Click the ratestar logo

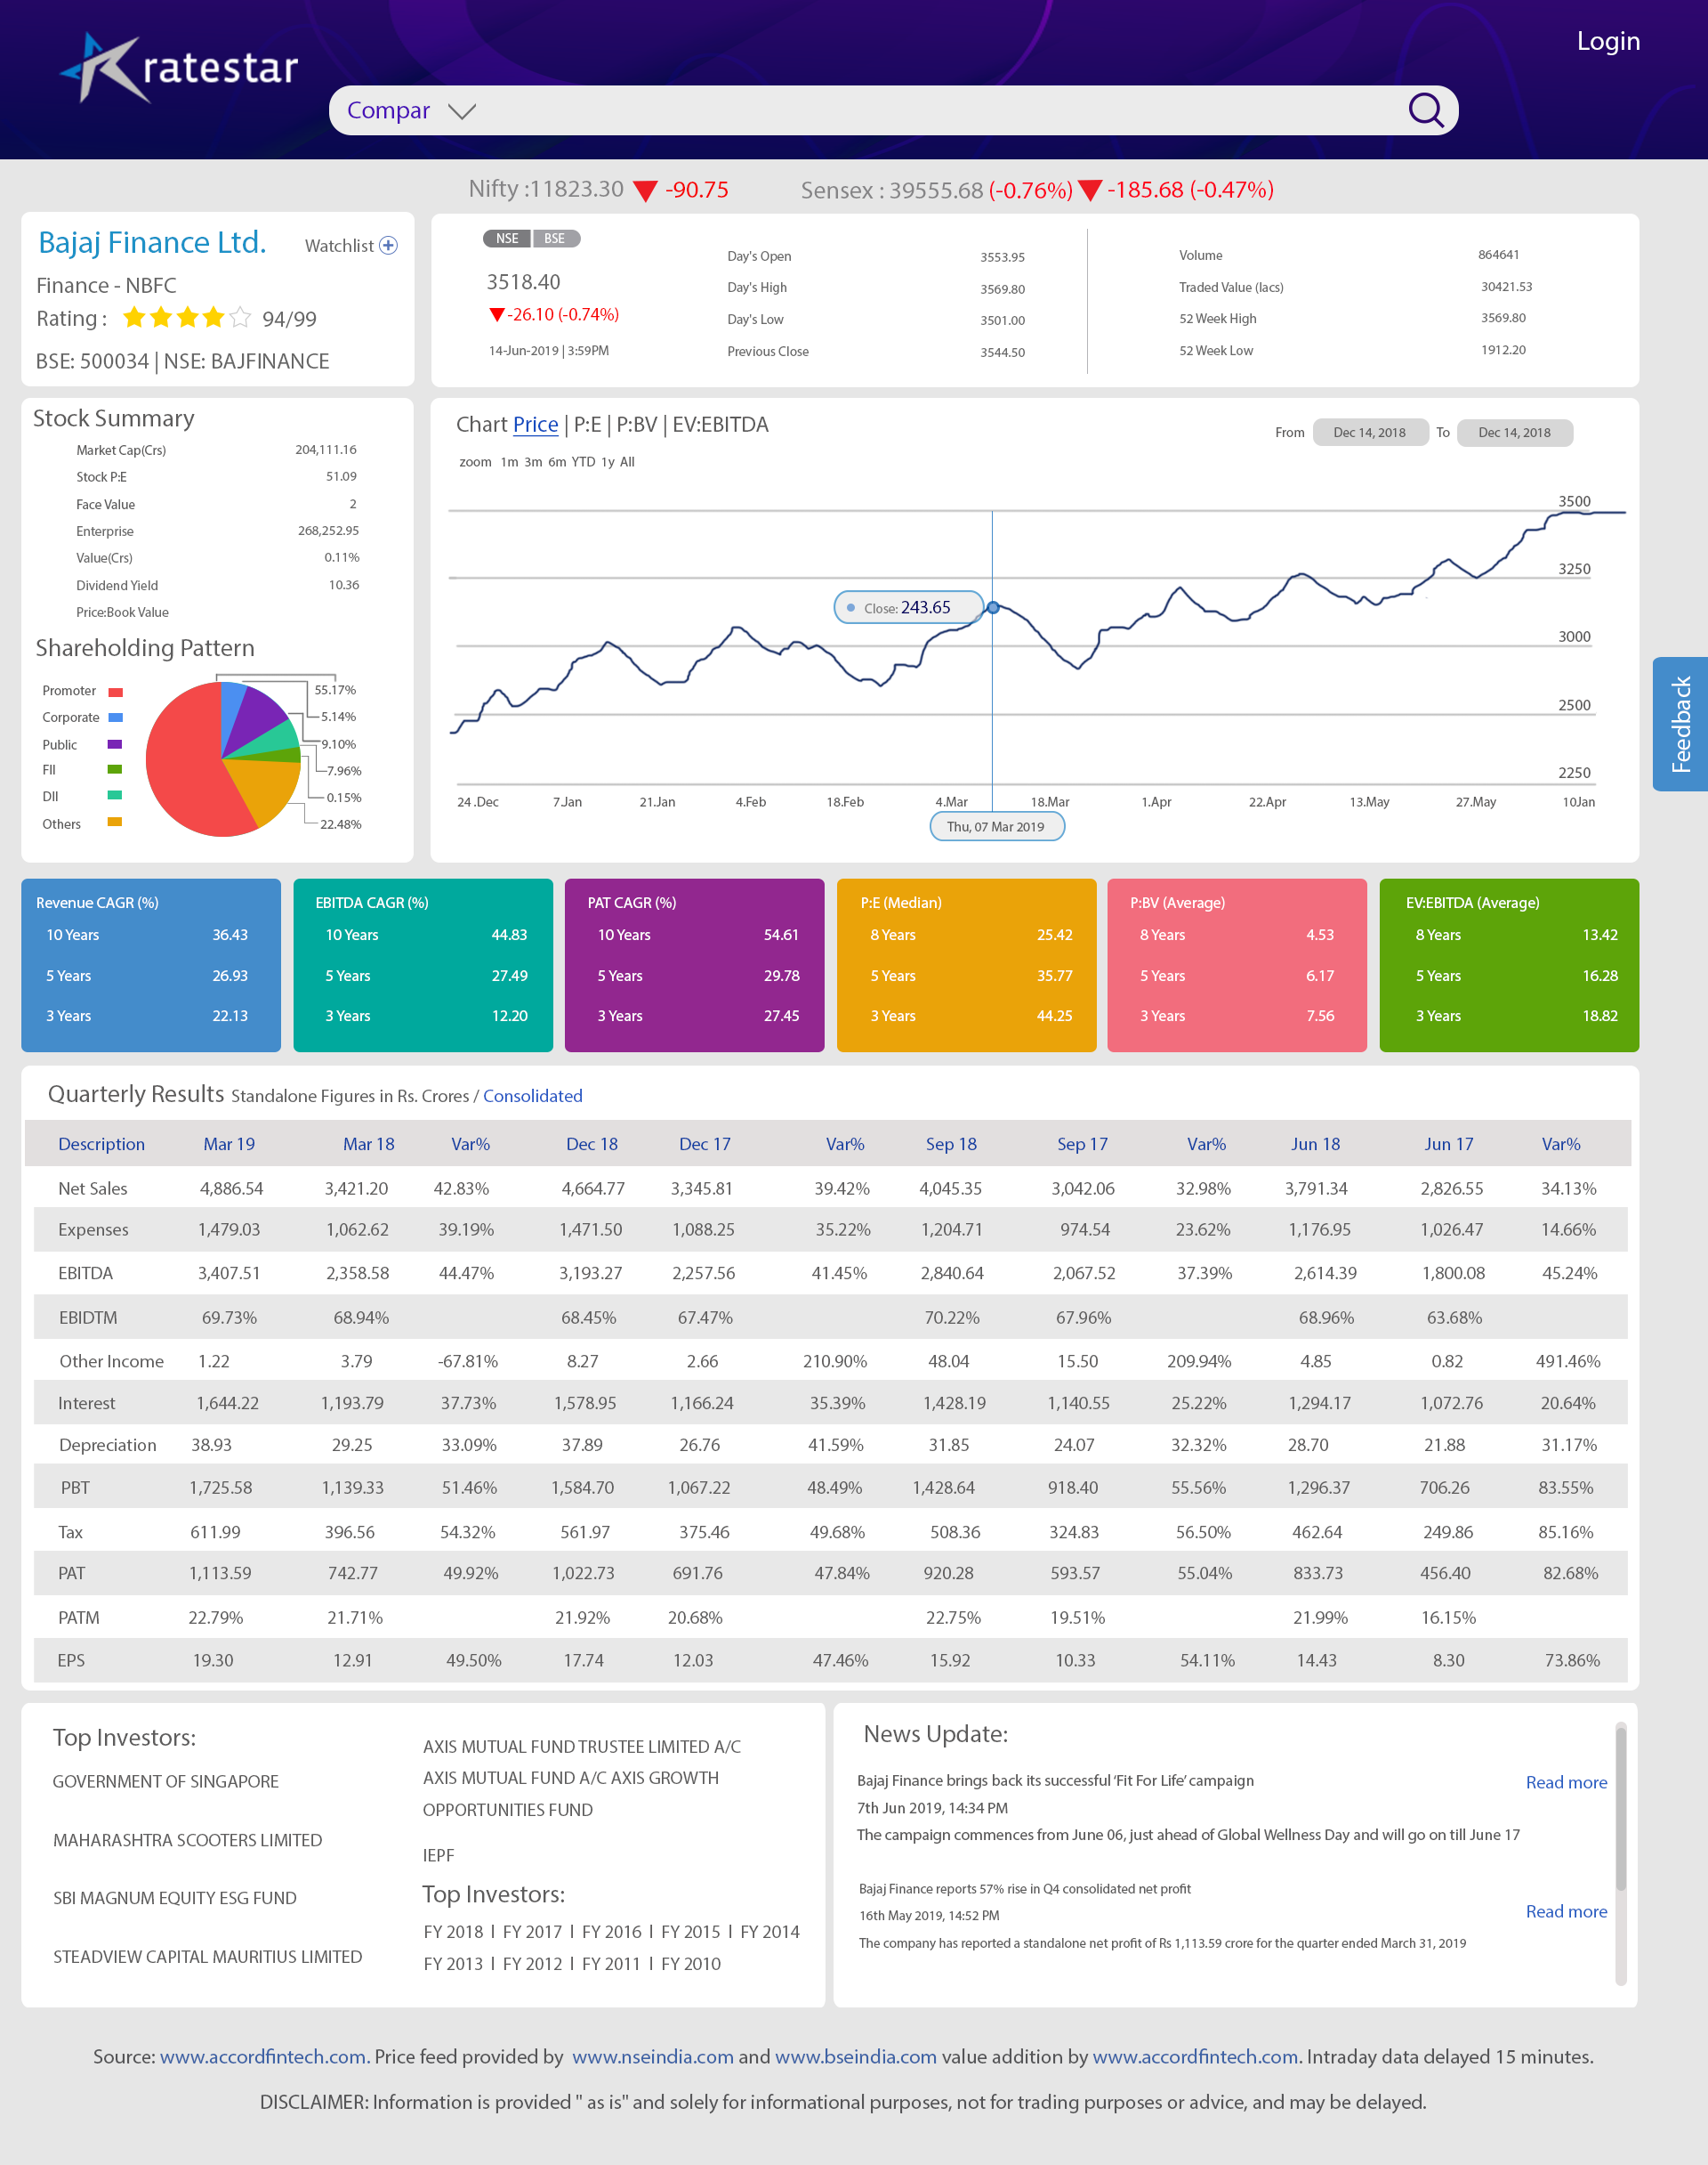coord(180,68)
